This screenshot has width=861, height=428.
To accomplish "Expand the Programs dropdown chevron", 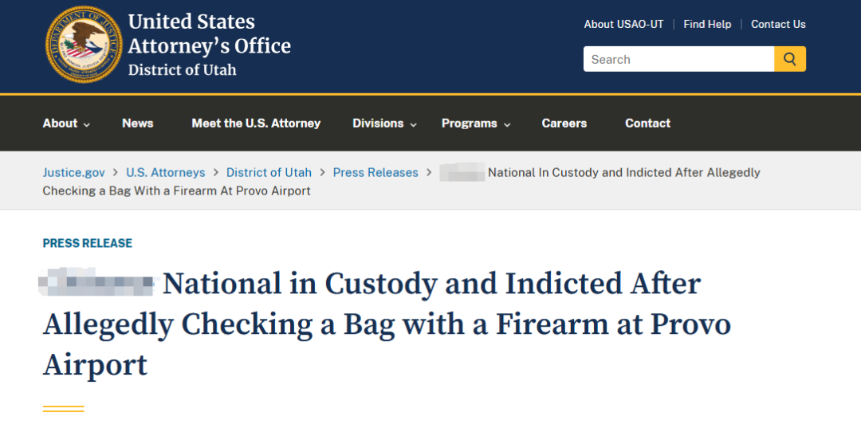I will 507,124.
